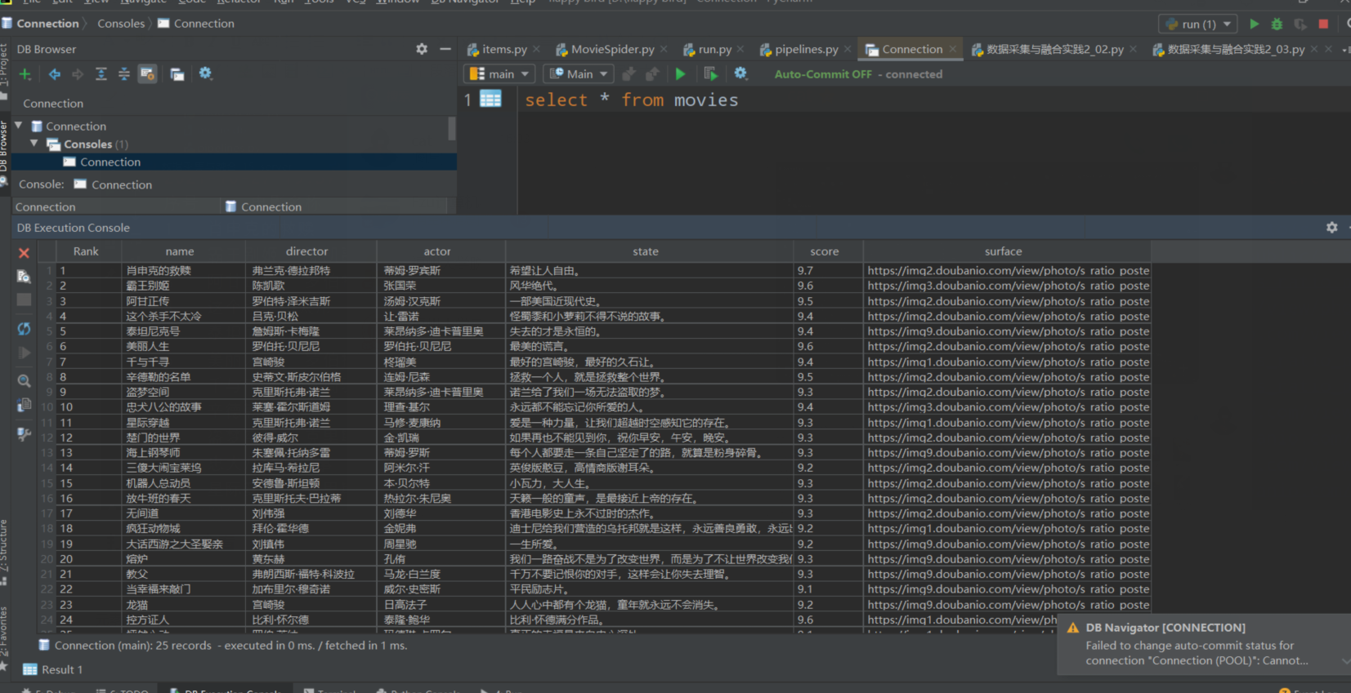Sort by the actor column header

coord(437,251)
